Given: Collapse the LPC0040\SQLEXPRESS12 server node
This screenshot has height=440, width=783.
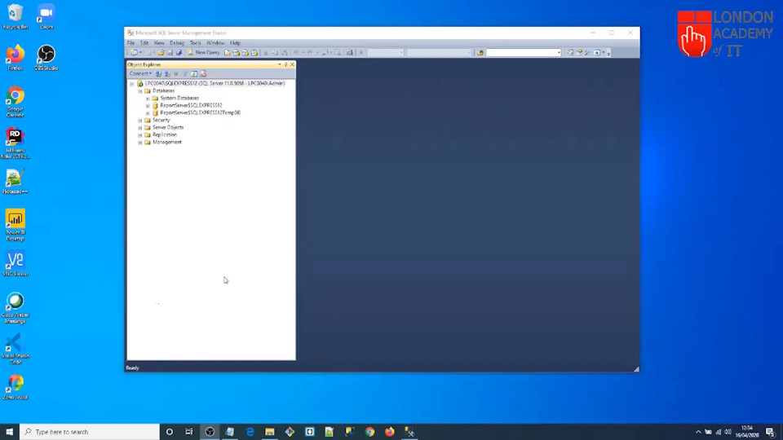Looking at the screenshot, I should pyautogui.click(x=132, y=84).
